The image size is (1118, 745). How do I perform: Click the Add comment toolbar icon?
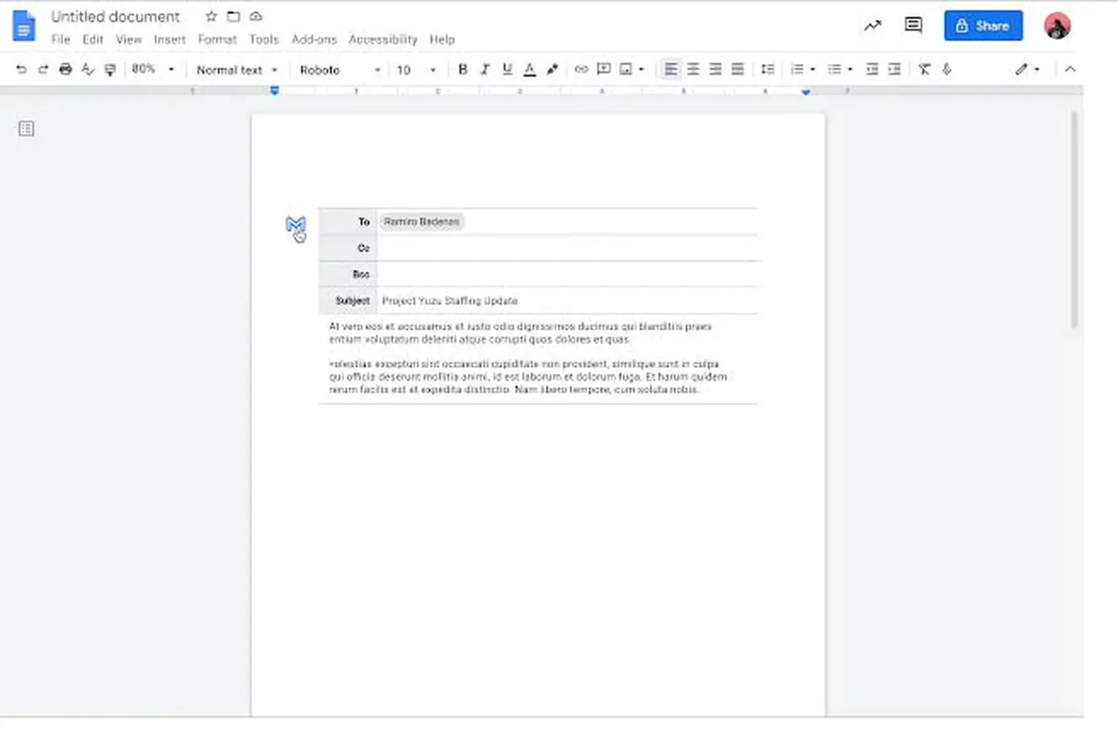(603, 69)
